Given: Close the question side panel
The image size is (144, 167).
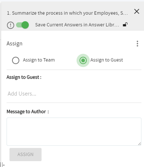Looking at the screenshot, I should click(x=137, y=11).
